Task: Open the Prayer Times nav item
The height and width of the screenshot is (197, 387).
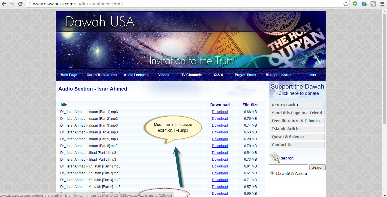Action: tap(245, 75)
